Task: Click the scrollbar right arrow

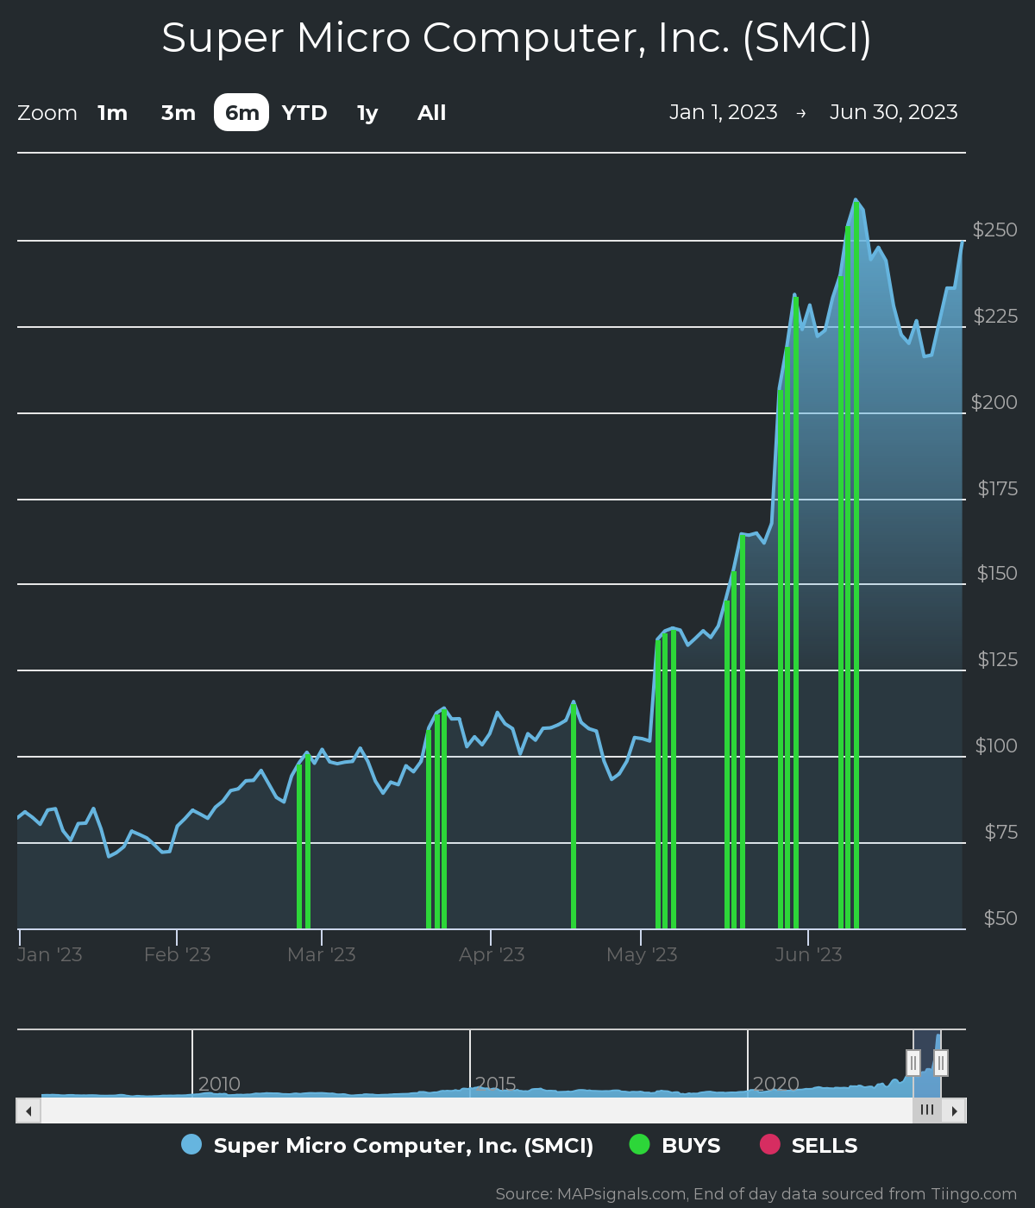Action: point(954,1110)
